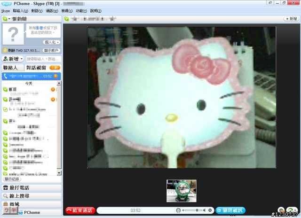Click the magnifier icon beside 線上搜尋
301x218 pixels.
(x=6, y=196)
